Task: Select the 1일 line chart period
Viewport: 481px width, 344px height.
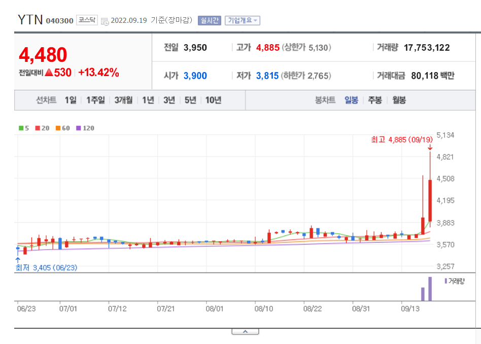Action: coord(71,100)
